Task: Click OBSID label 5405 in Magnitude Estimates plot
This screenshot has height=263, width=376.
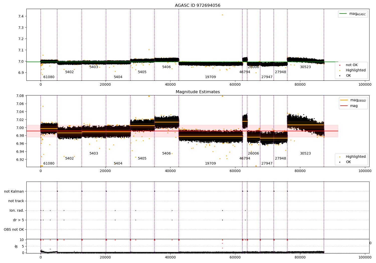Action: pyautogui.click(x=142, y=158)
